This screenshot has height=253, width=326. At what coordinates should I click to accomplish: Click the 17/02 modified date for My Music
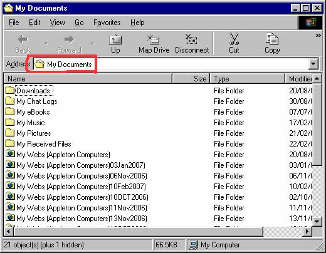300,123
